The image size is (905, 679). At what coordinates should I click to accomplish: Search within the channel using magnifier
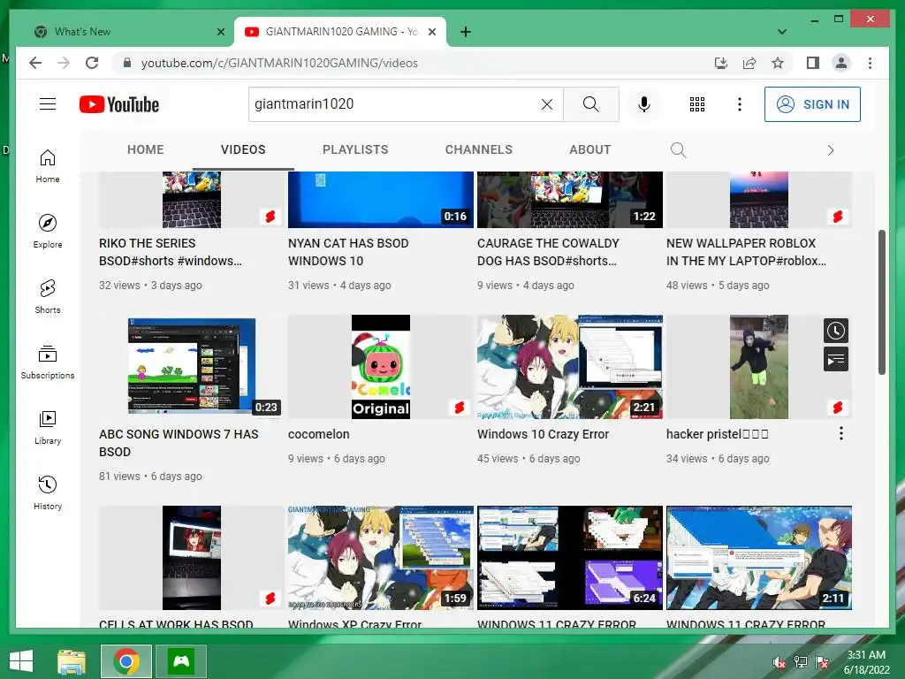[678, 150]
